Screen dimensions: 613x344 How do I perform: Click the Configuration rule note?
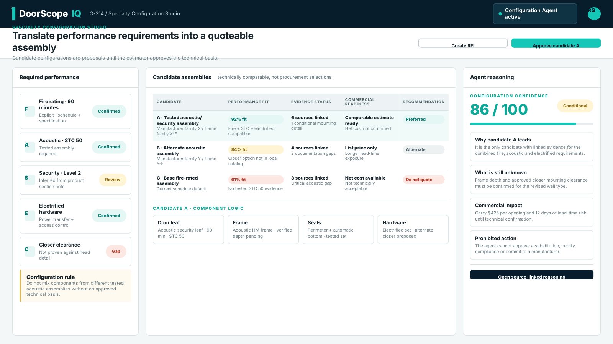coord(75,286)
